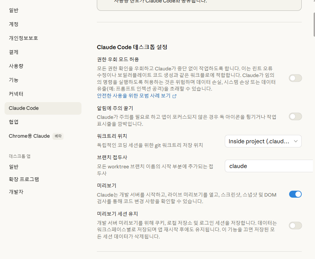The width and height of the screenshot is (315, 259).
Task: Disable the 미리보기 toggle
Action: click(295, 194)
